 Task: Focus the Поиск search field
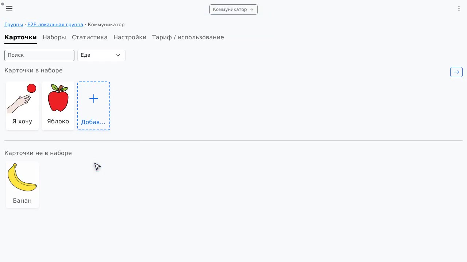click(39, 55)
